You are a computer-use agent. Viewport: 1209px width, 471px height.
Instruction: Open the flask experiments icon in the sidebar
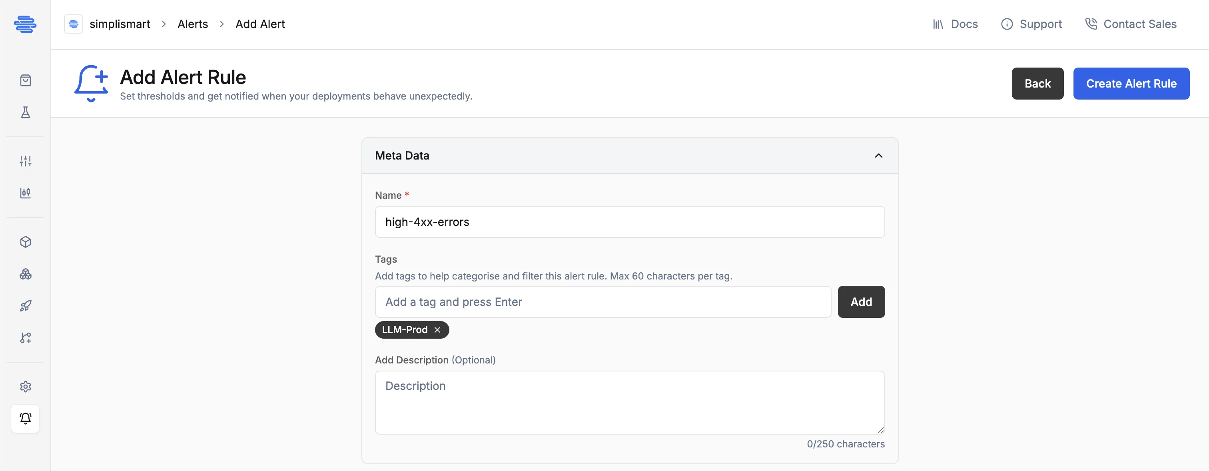coord(25,112)
